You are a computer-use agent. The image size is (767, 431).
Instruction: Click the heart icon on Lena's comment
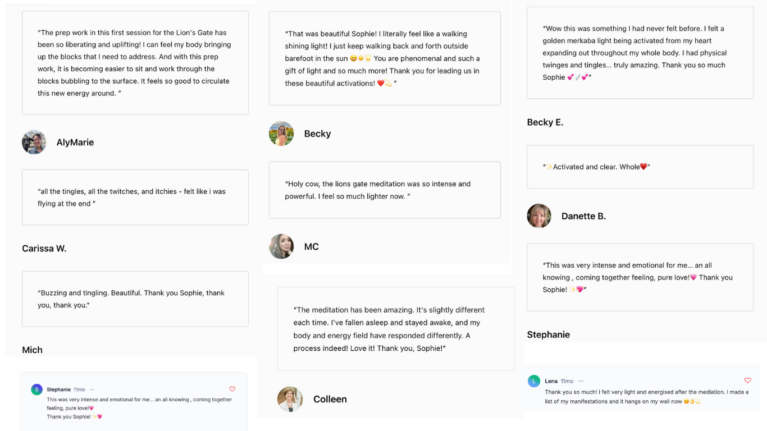747,380
